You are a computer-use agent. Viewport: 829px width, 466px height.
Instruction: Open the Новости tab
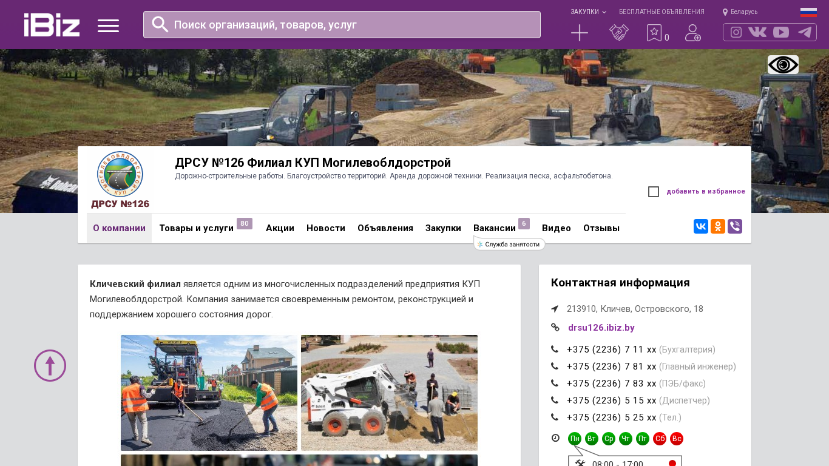(326, 228)
